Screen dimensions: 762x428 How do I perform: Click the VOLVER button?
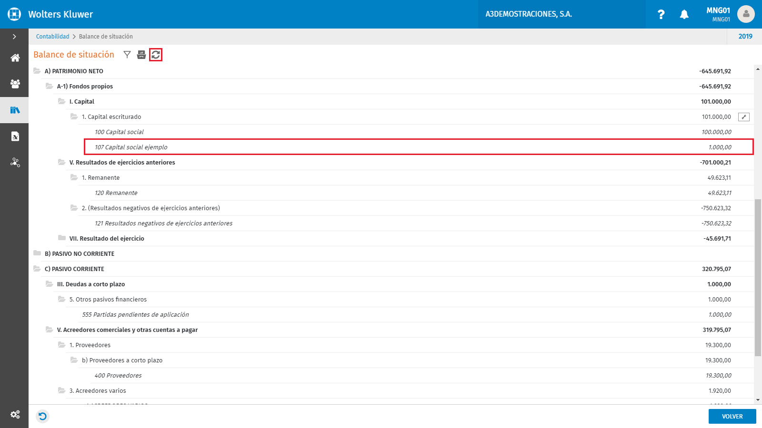pos(732,417)
